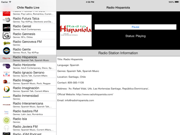This screenshot has width=180, height=135.
Task: Open Radio Imagen station
Action: (28, 82)
